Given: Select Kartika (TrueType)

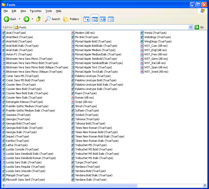Looking at the screenshot, I should [x=18, y=141].
